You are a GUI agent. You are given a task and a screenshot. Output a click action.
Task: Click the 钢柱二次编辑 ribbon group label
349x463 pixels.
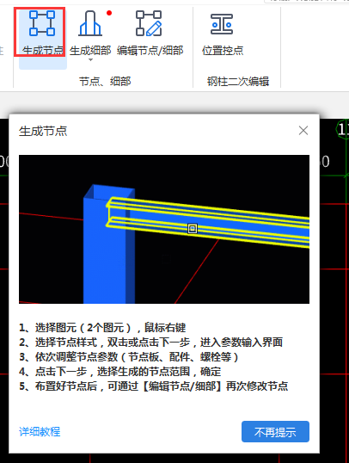click(238, 81)
